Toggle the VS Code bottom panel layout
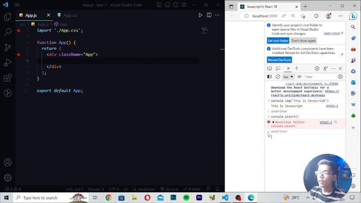 pos(168,5)
